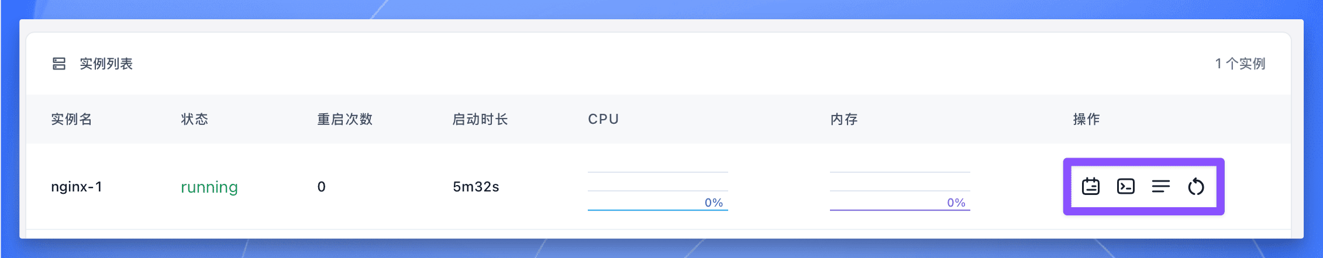
Task: Click the 重启次数 column header
Action: pos(345,119)
